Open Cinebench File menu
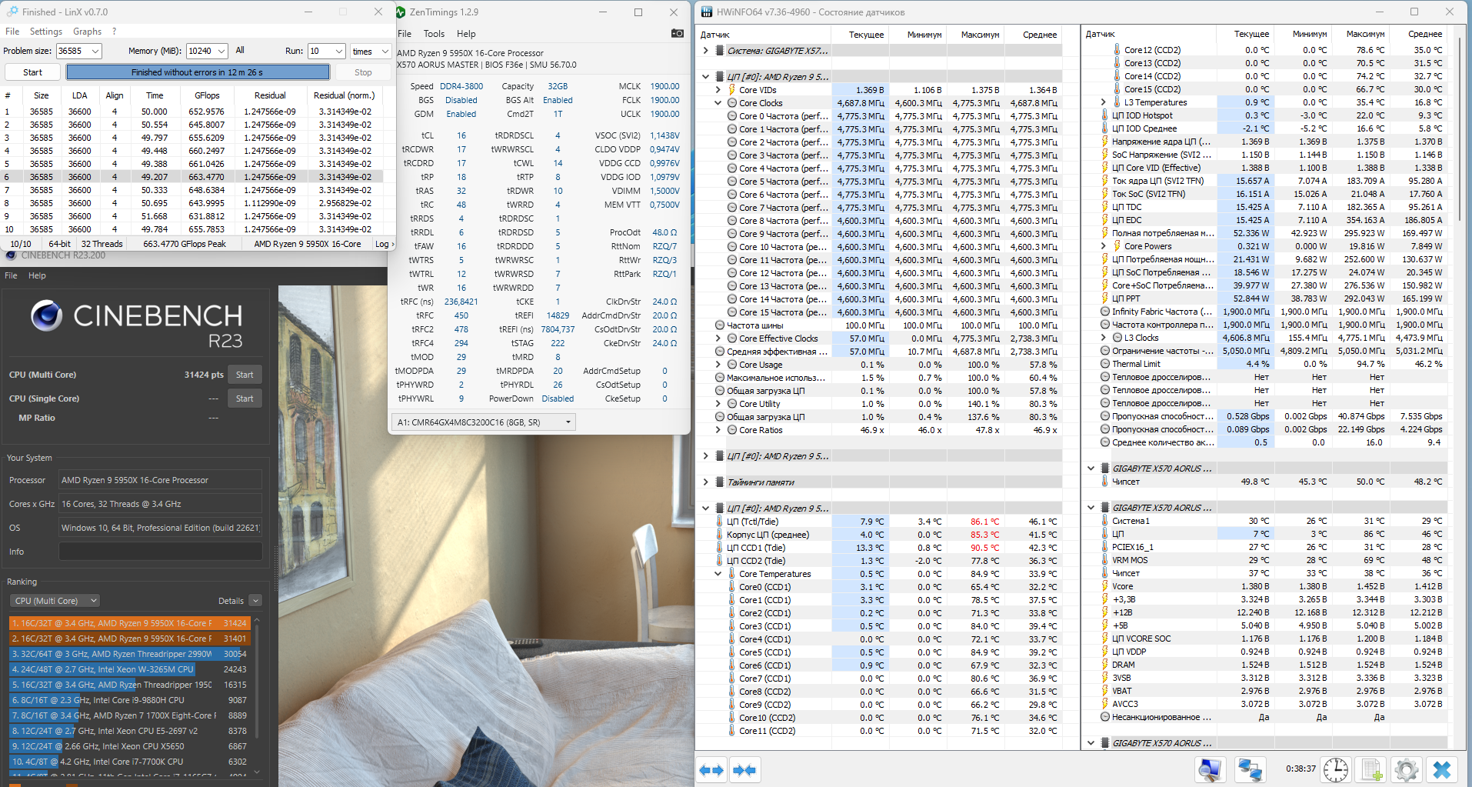This screenshot has height=787, width=1472. (x=11, y=275)
